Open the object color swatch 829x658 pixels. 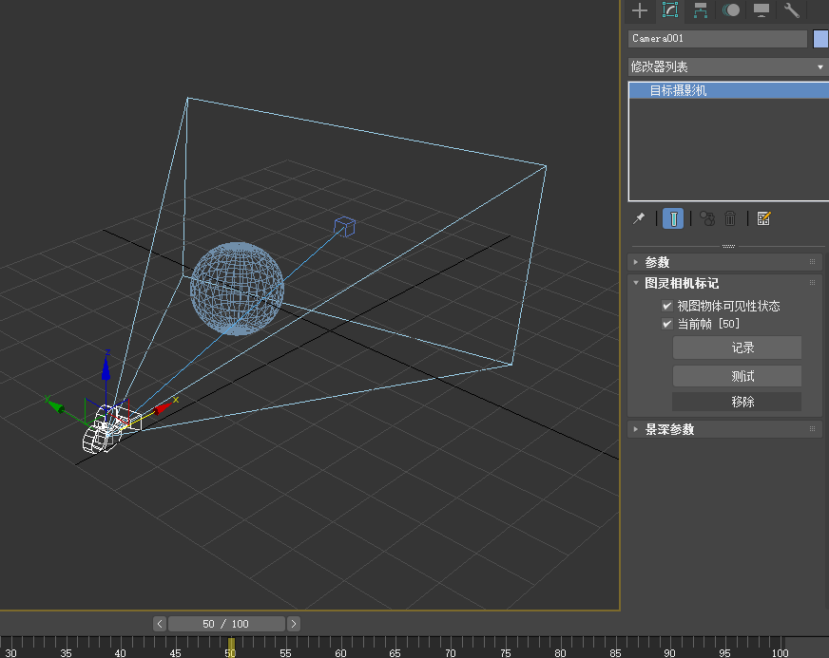(820, 39)
